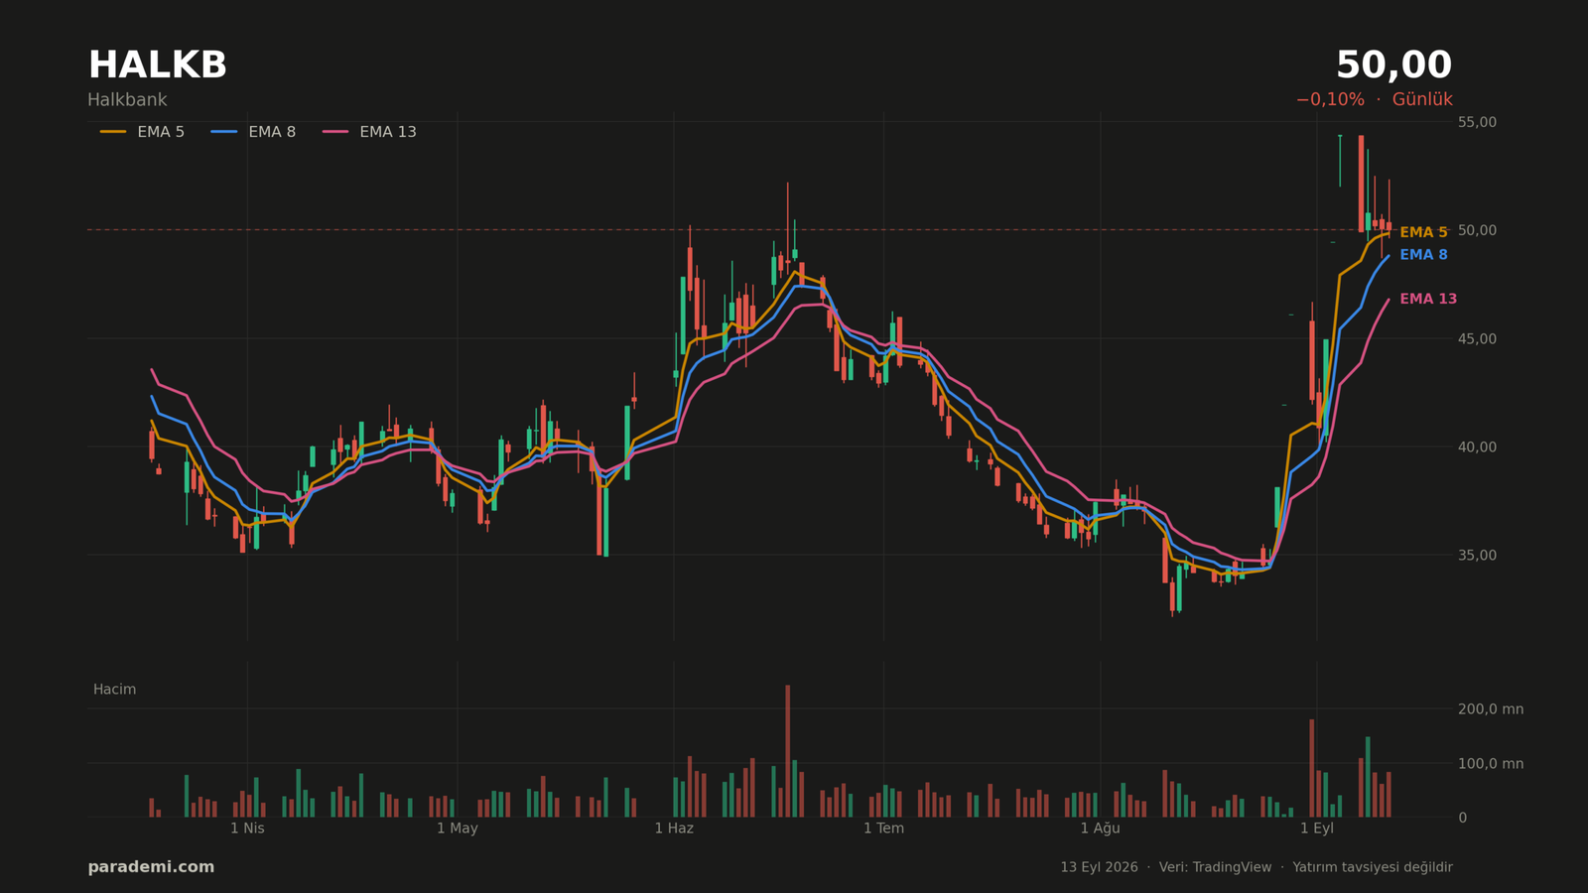Click the 55,00 price axis label

pyautogui.click(x=1477, y=122)
